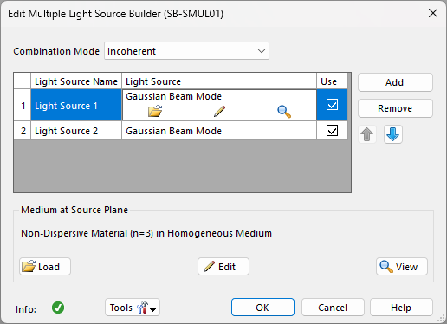The image size is (447, 324).
Task: Click the Remove button
Action: 395,108
